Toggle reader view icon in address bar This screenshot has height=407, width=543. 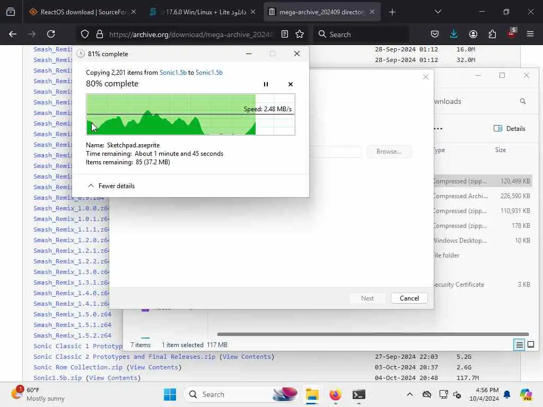pyautogui.click(x=285, y=34)
